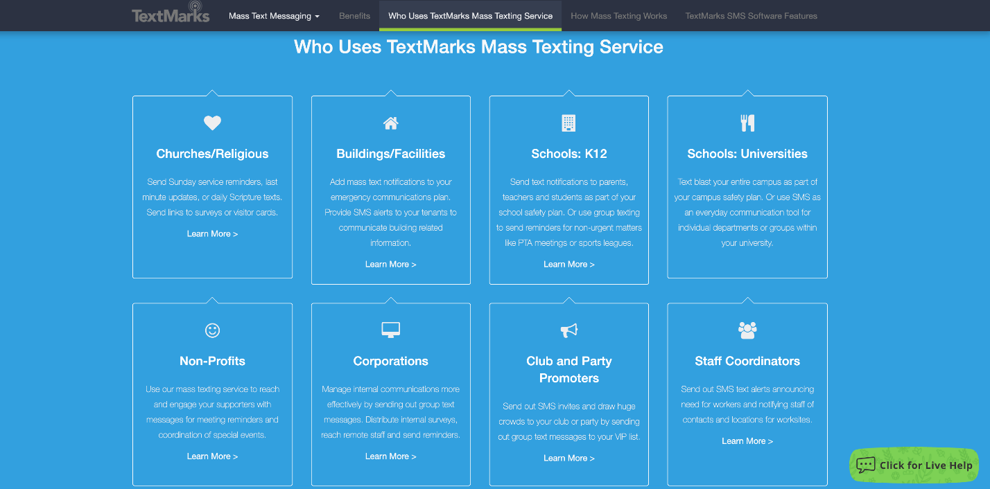Click the Schools: Universities heading

pyautogui.click(x=747, y=154)
